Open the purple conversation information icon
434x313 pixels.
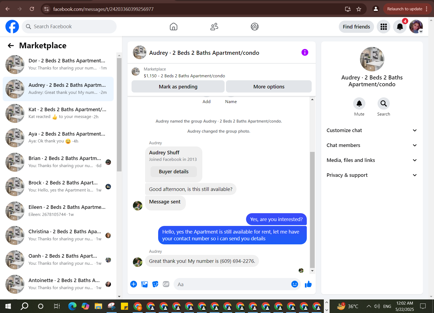(305, 52)
